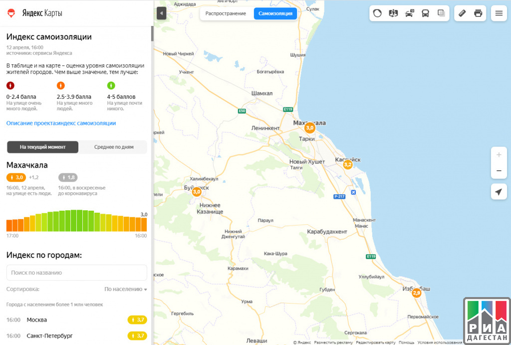Toggle view to Среднее по дням
The image size is (511, 345).
[114, 147]
